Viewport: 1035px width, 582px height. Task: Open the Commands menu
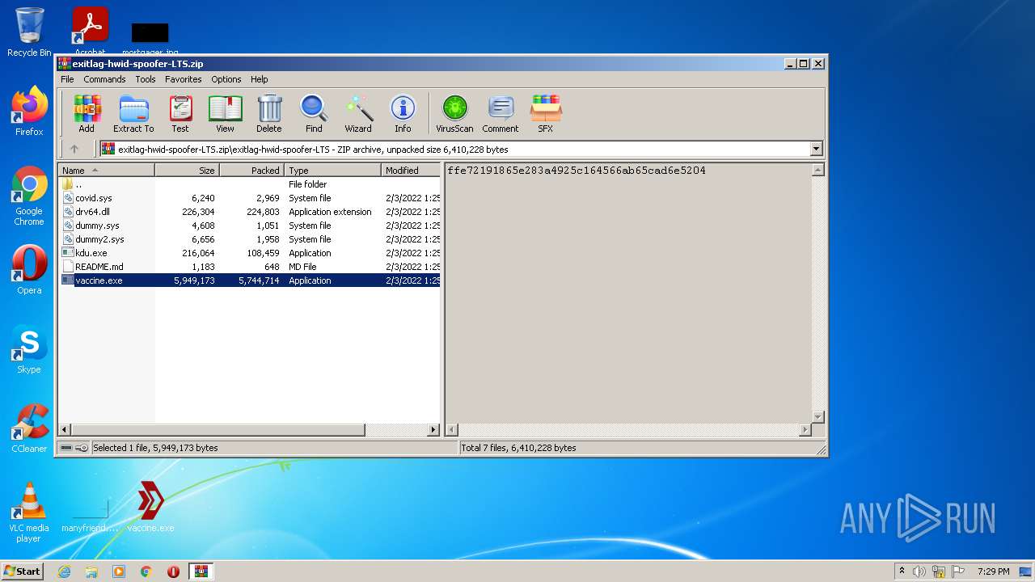click(104, 79)
